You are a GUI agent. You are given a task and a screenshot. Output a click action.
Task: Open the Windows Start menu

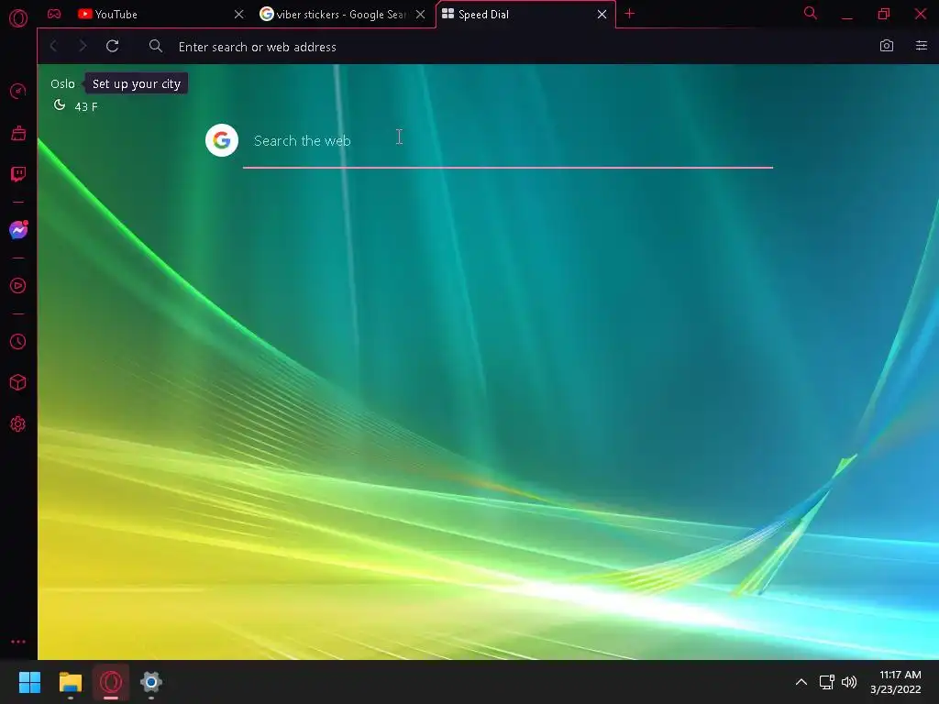tap(29, 682)
